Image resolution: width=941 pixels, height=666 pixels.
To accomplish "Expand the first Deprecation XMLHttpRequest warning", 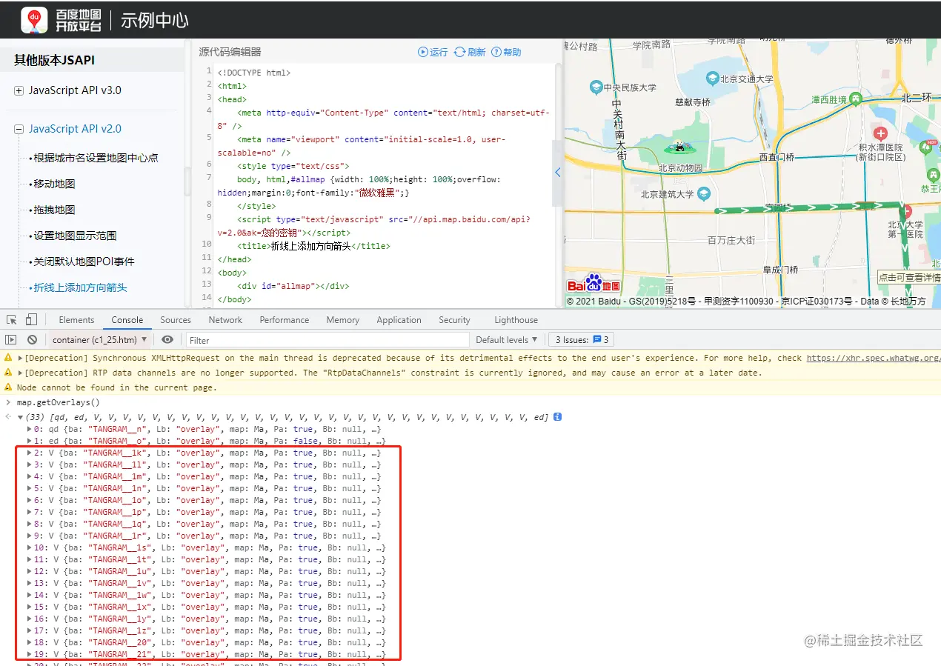I will coord(21,359).
